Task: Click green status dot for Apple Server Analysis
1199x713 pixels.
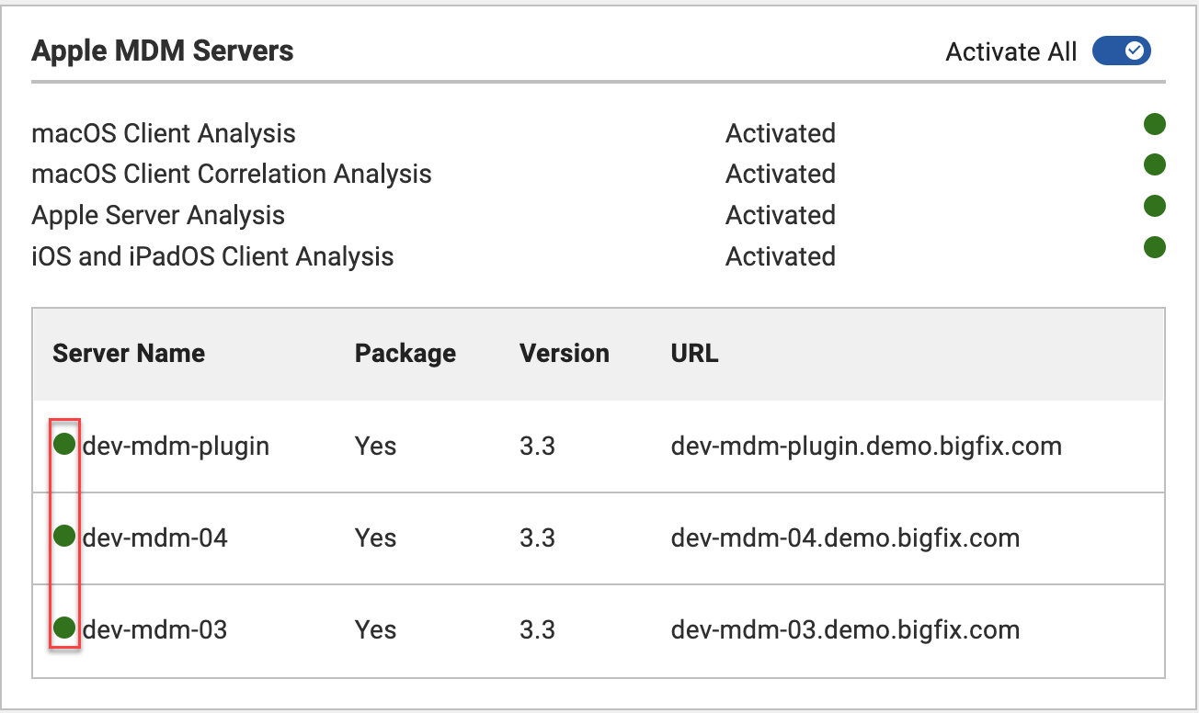Action: click(x=1154, y=206)
